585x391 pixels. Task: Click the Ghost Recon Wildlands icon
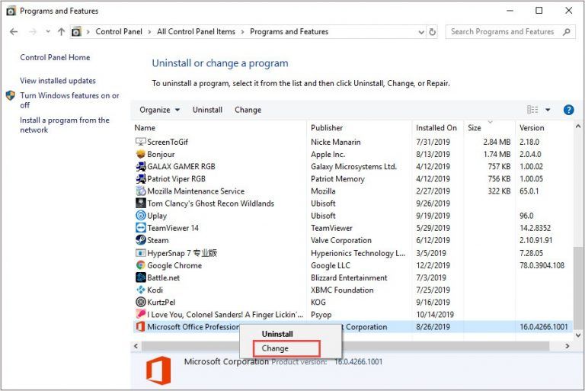[x=140, y=204]
